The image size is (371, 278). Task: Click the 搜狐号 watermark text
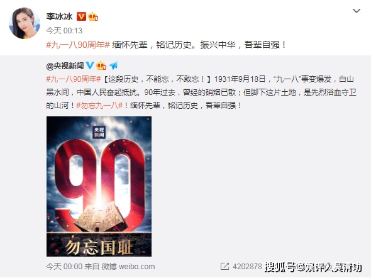tap(280, 267)
